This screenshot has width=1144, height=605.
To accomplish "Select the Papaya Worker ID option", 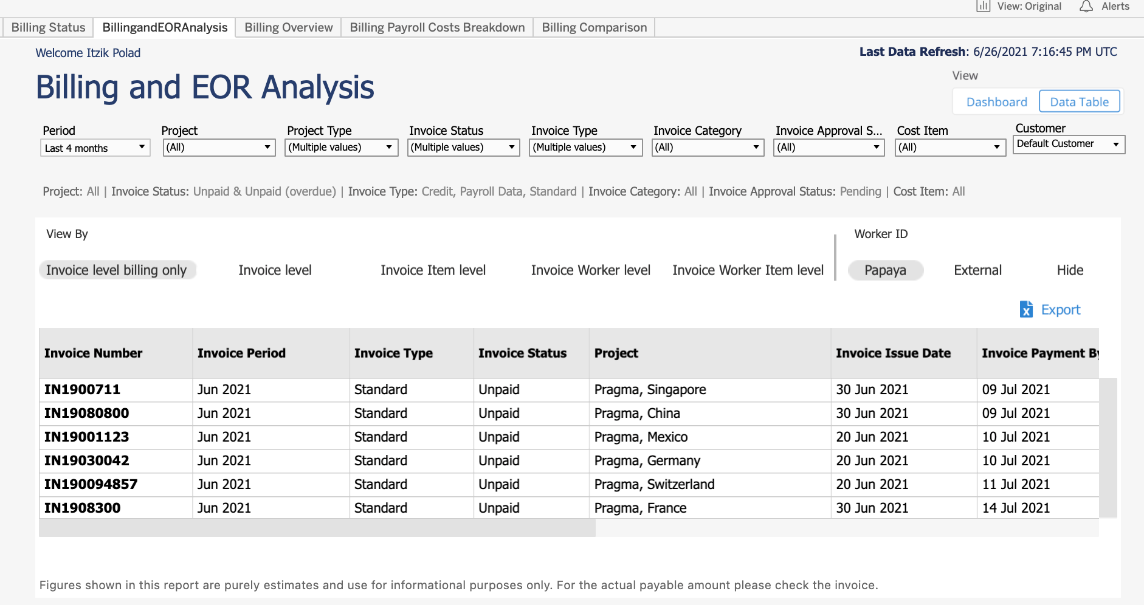I will (x=886, y=270).
